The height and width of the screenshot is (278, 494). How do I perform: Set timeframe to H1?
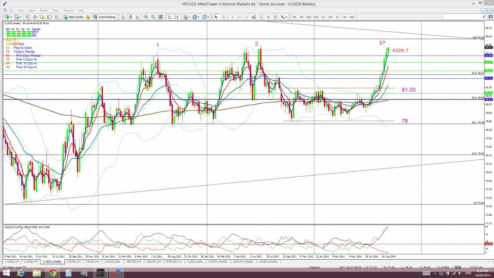pyautogui.click(x=323, y=17)
